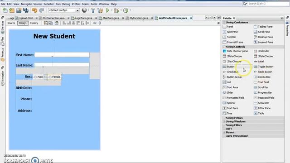Click the Last Name text field
Viewport: 290px width, 163px height.
[62, 65]
